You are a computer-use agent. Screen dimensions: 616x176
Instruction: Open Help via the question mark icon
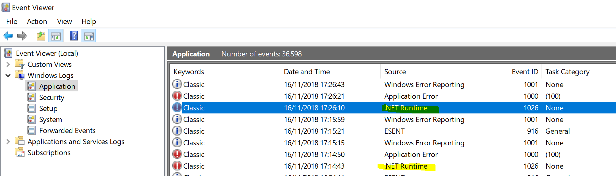(x=74, y=36)
